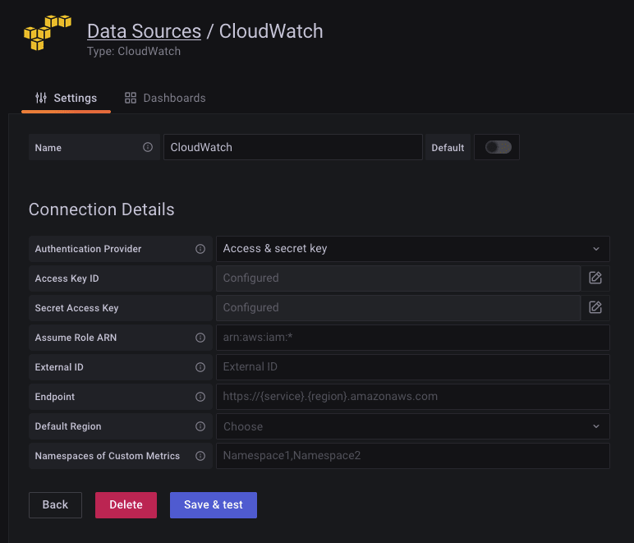
Task: Click info icon for Endpoint
Action: click(x=200, y=397)
